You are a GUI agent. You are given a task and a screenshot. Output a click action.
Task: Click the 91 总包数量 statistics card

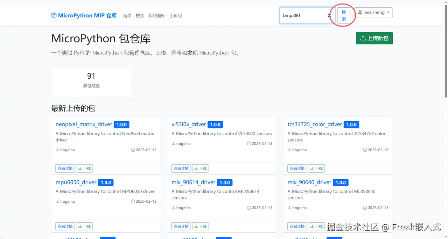[91, 82]
